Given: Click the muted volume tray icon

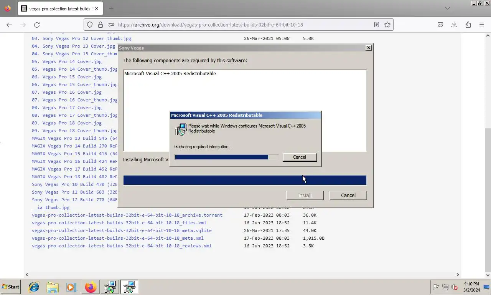Looking at the screenshot, I should click(x=455, y=287).
